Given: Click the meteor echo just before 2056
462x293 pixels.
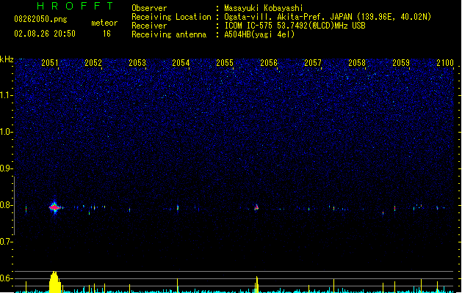Looking at the screenshot, I should tap(256, 207).
